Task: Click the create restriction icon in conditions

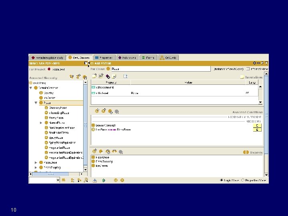Action: [104, 111]
